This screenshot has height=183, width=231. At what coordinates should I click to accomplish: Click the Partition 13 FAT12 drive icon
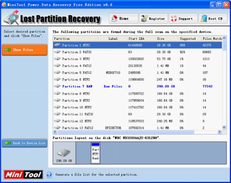(57, 127)
